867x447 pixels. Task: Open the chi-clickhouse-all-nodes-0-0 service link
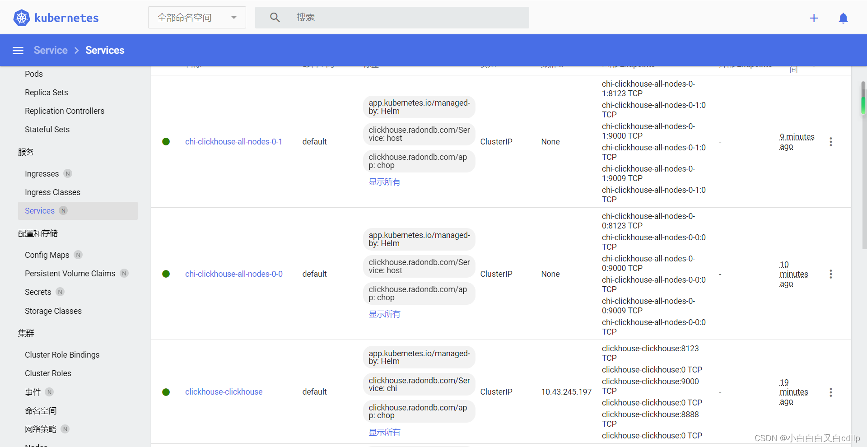(234, 274)
